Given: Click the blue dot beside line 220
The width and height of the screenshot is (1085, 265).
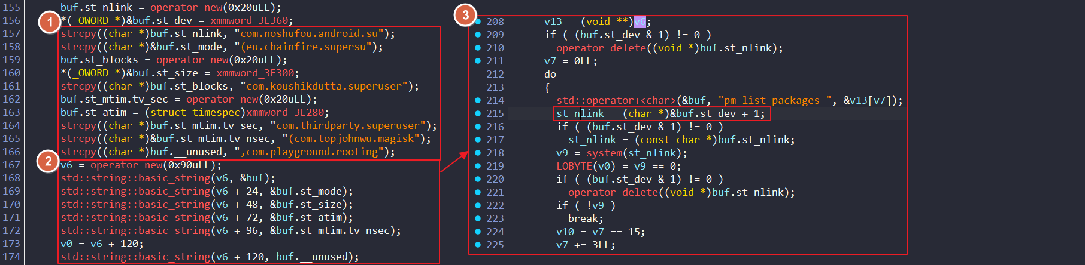Looking at the screenshot, I should coord(478,179).
